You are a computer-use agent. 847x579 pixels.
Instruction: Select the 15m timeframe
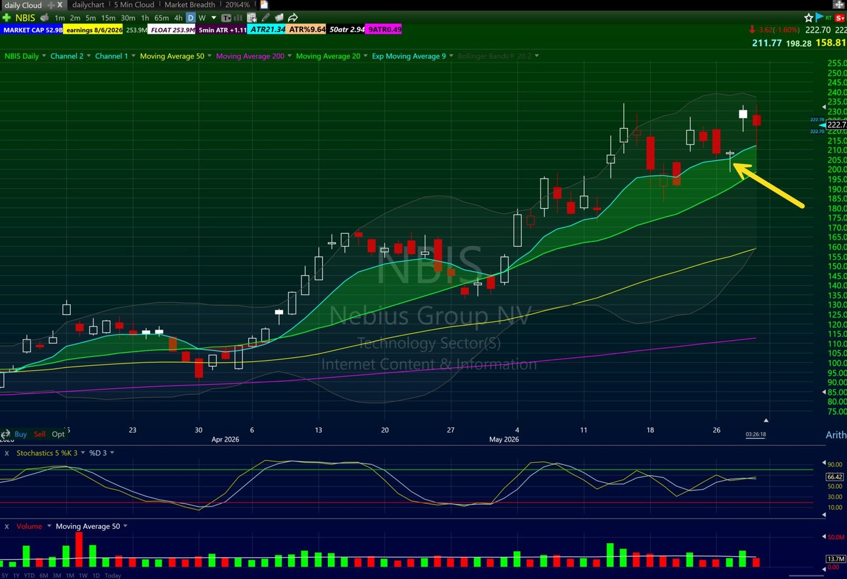tap(108, 18)
